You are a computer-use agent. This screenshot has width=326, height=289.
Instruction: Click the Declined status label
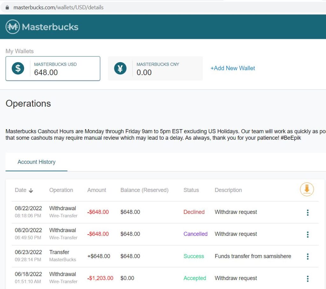194,212
